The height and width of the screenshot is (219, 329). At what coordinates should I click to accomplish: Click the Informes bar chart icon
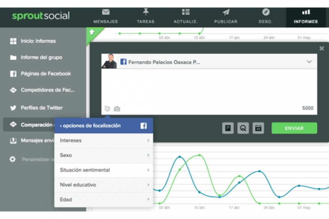[306, 12]
